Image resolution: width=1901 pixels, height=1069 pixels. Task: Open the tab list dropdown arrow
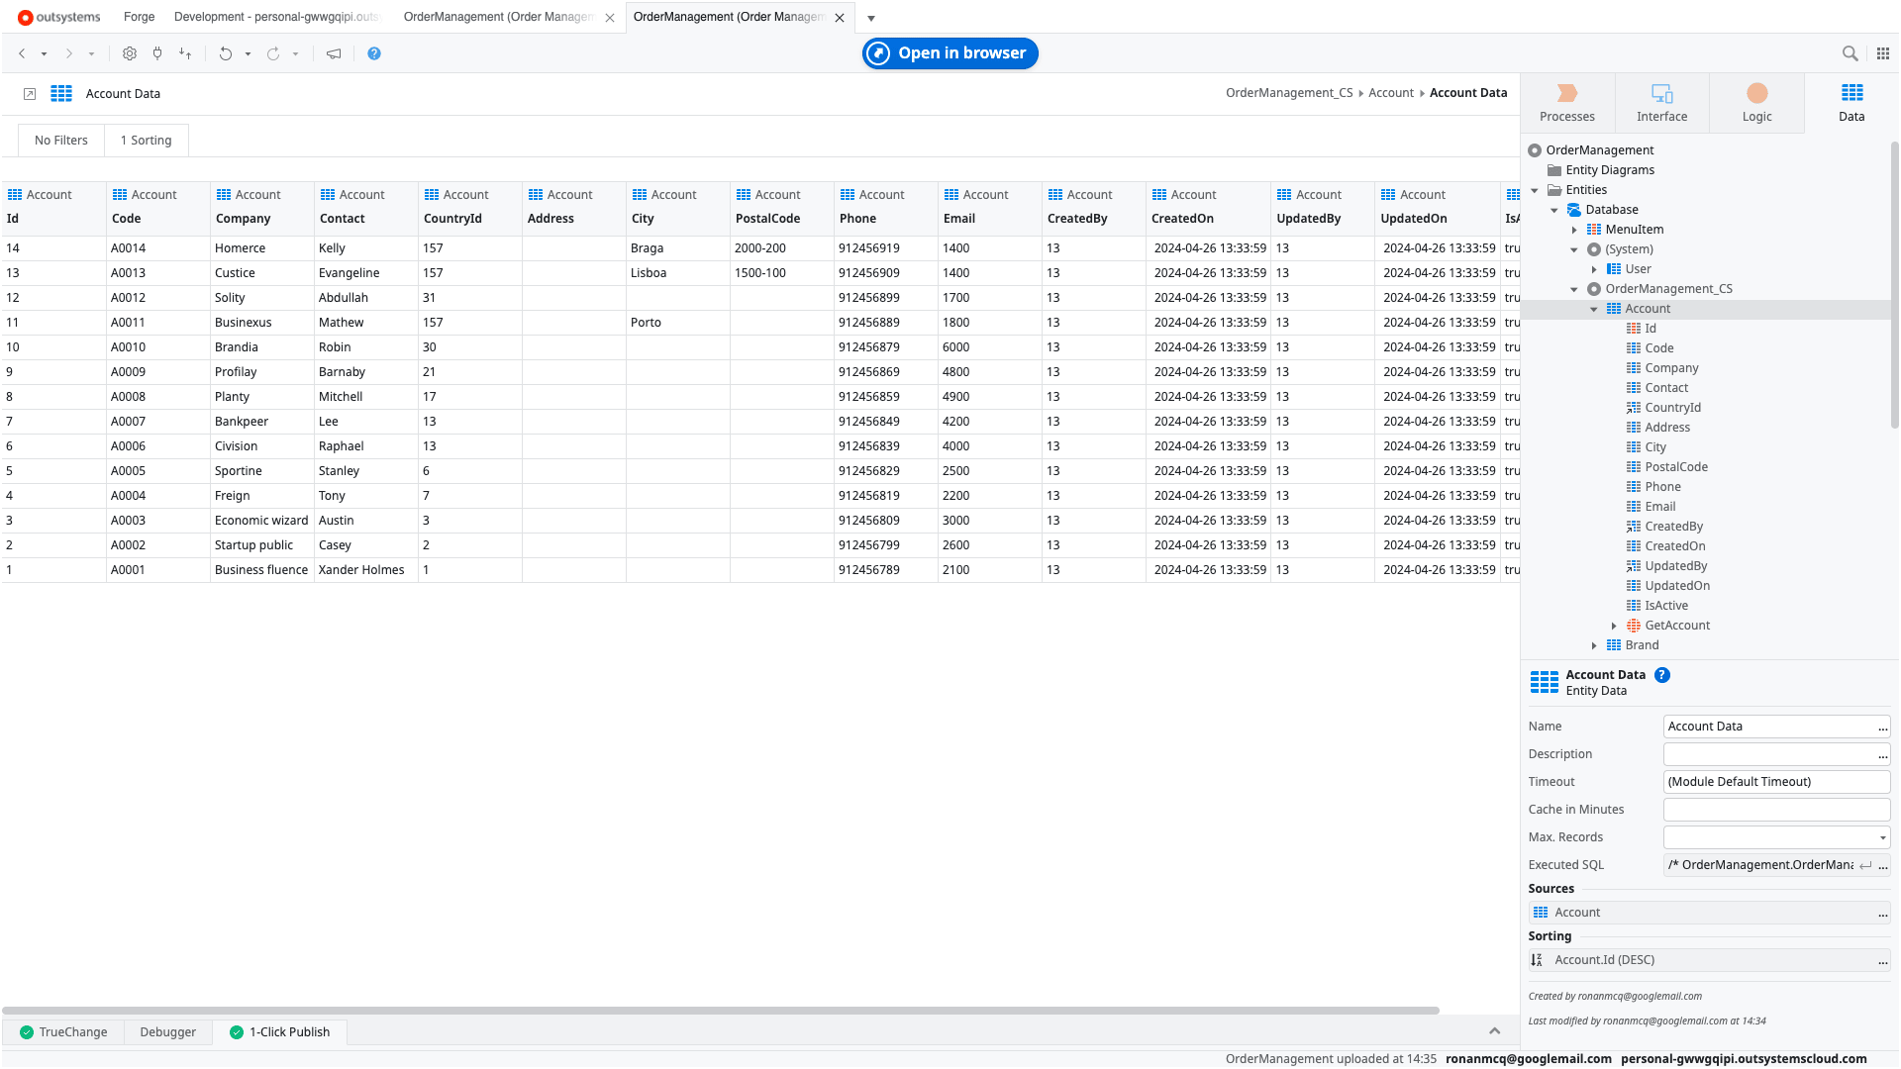click(x=871, y=18)
